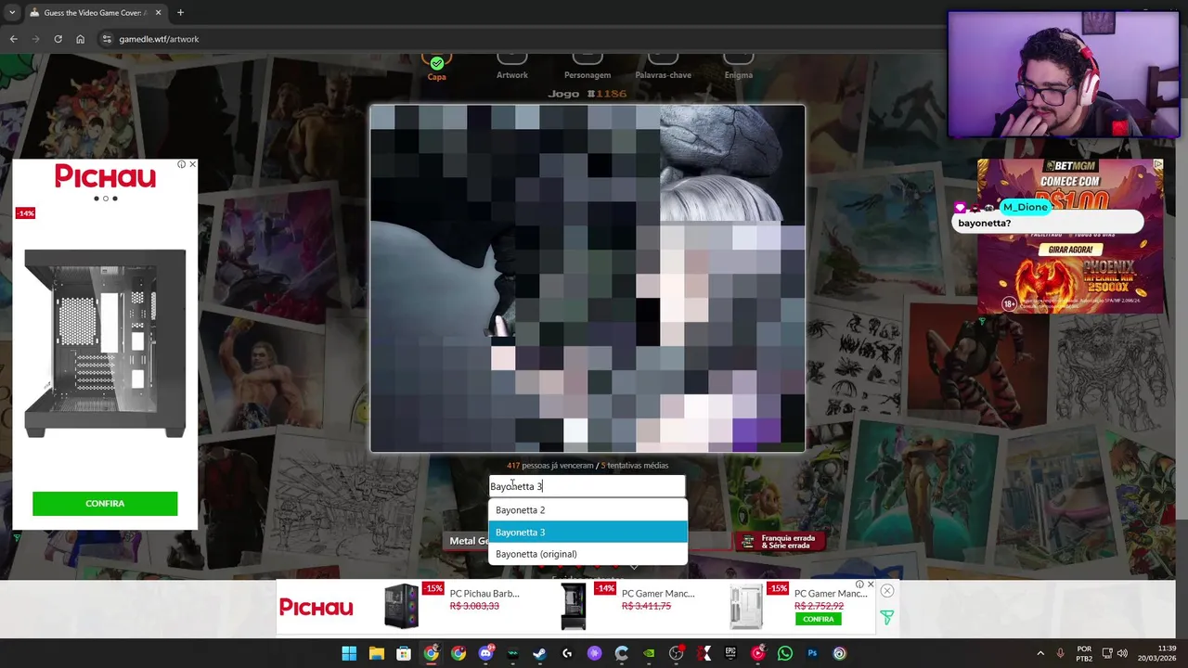The image size is (1188, 668).
Task: Select the highlighted Bayonetta 3 suggestion
Action: 588,533
